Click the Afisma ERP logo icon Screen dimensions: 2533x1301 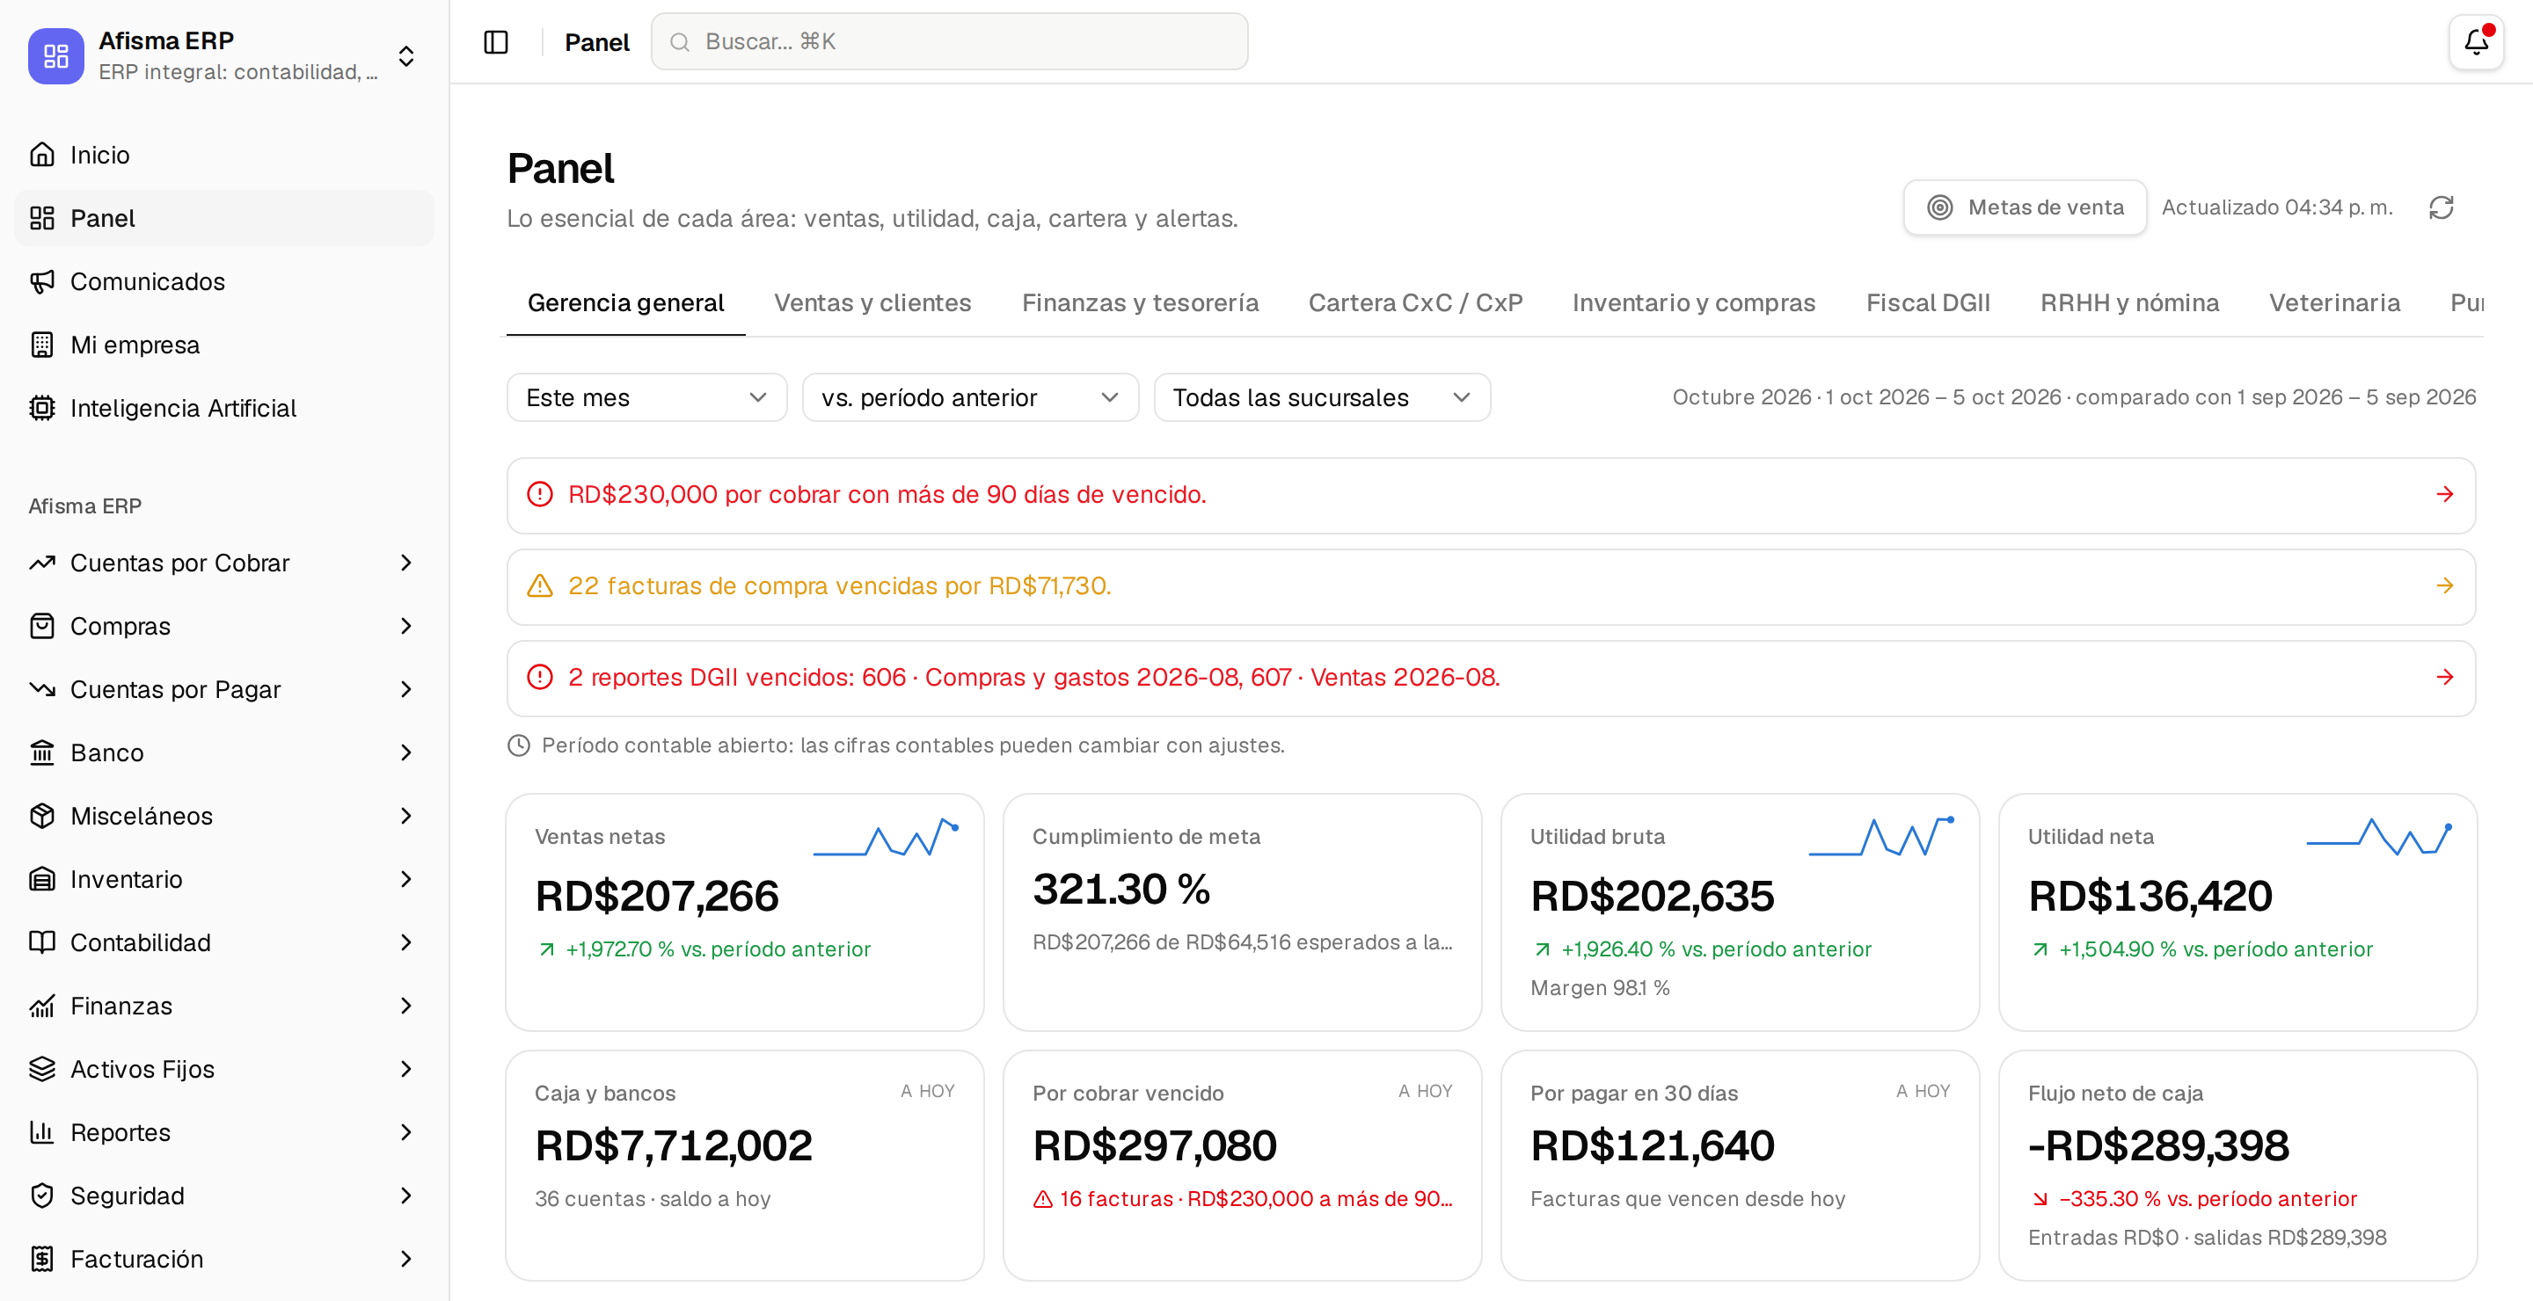(x=56, y=56)
